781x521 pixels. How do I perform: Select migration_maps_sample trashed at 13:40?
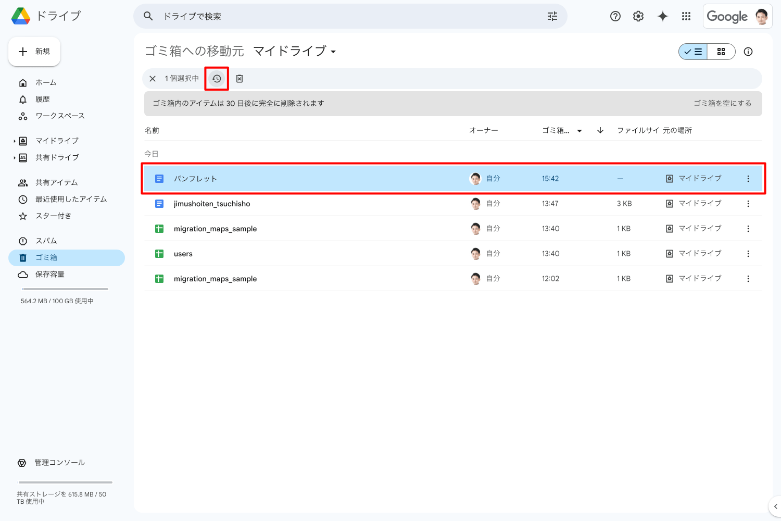tap(453, 229)
